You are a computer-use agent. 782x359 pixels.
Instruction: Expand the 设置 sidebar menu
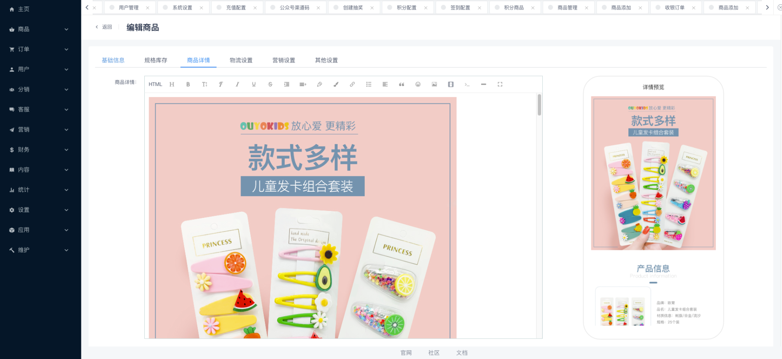tap(39, 210)
